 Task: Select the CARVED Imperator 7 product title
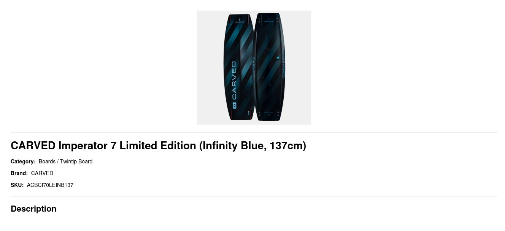(x=158, y=146)
